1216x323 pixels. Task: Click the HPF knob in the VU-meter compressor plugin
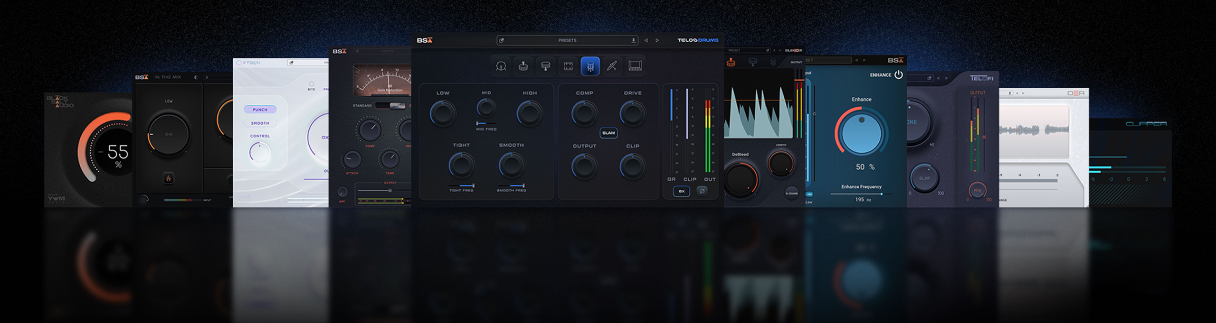(342, 192)
